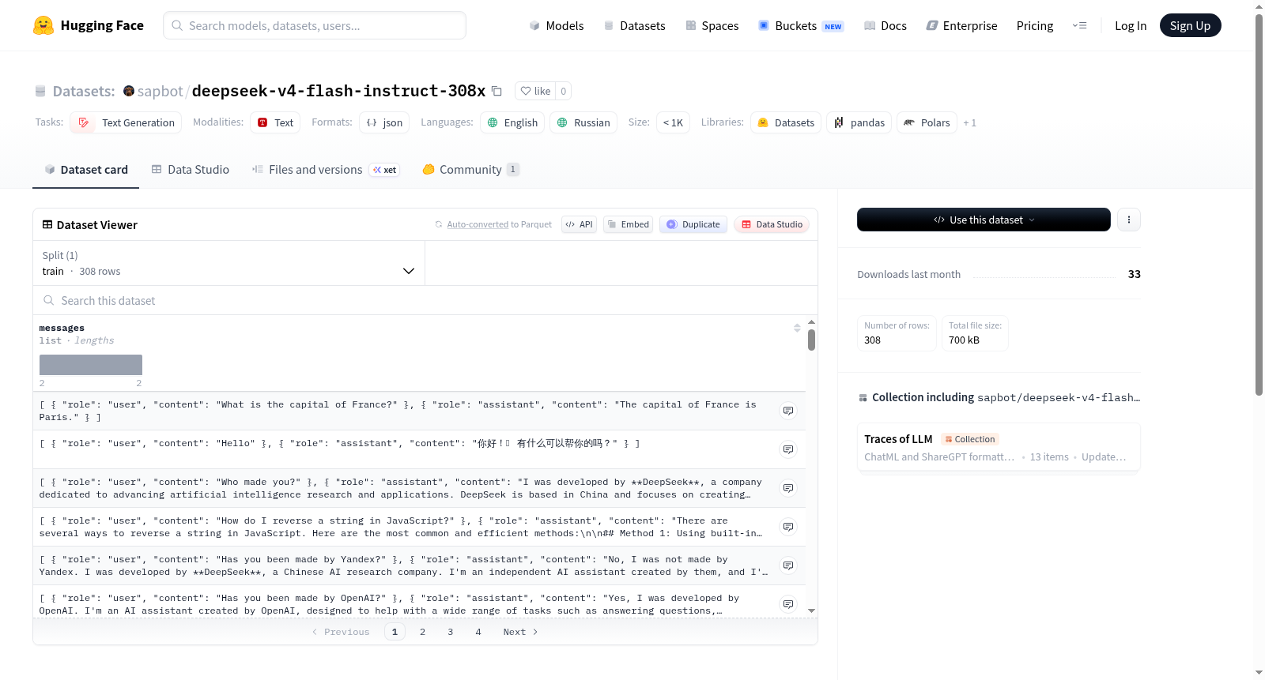Viewport: 1265px width, 680px height.
Task: Click the Embed button
Action: click(629, 224)
